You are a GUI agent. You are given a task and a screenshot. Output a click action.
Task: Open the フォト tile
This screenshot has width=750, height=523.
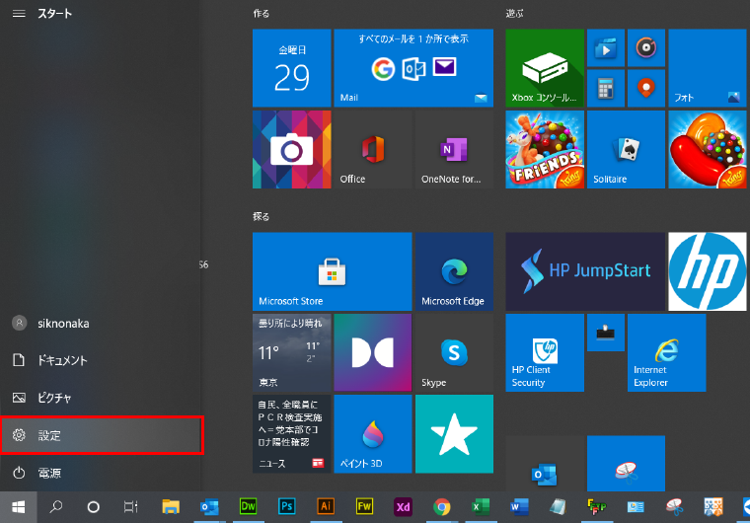[708, 68]
